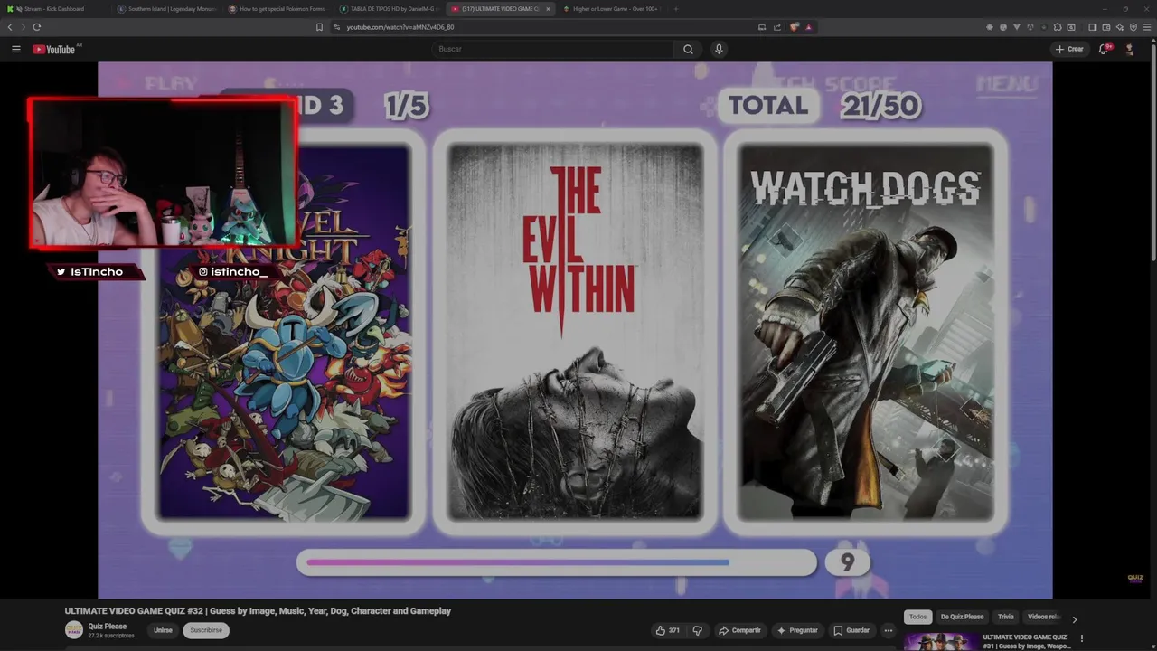Click the browser address bar URL
The height and width of the screenshot is (651, 1157).
[400, 27]
